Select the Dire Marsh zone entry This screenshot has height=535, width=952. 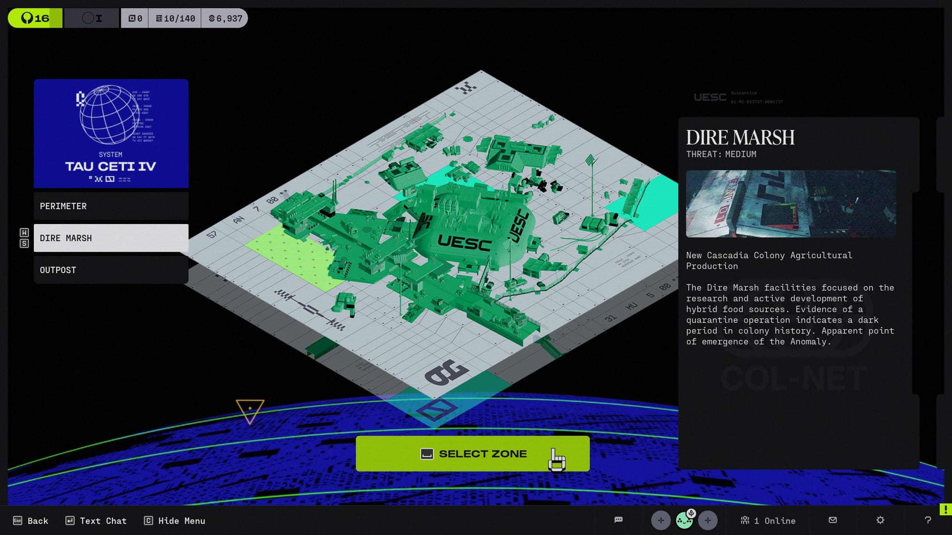[111, 238]
